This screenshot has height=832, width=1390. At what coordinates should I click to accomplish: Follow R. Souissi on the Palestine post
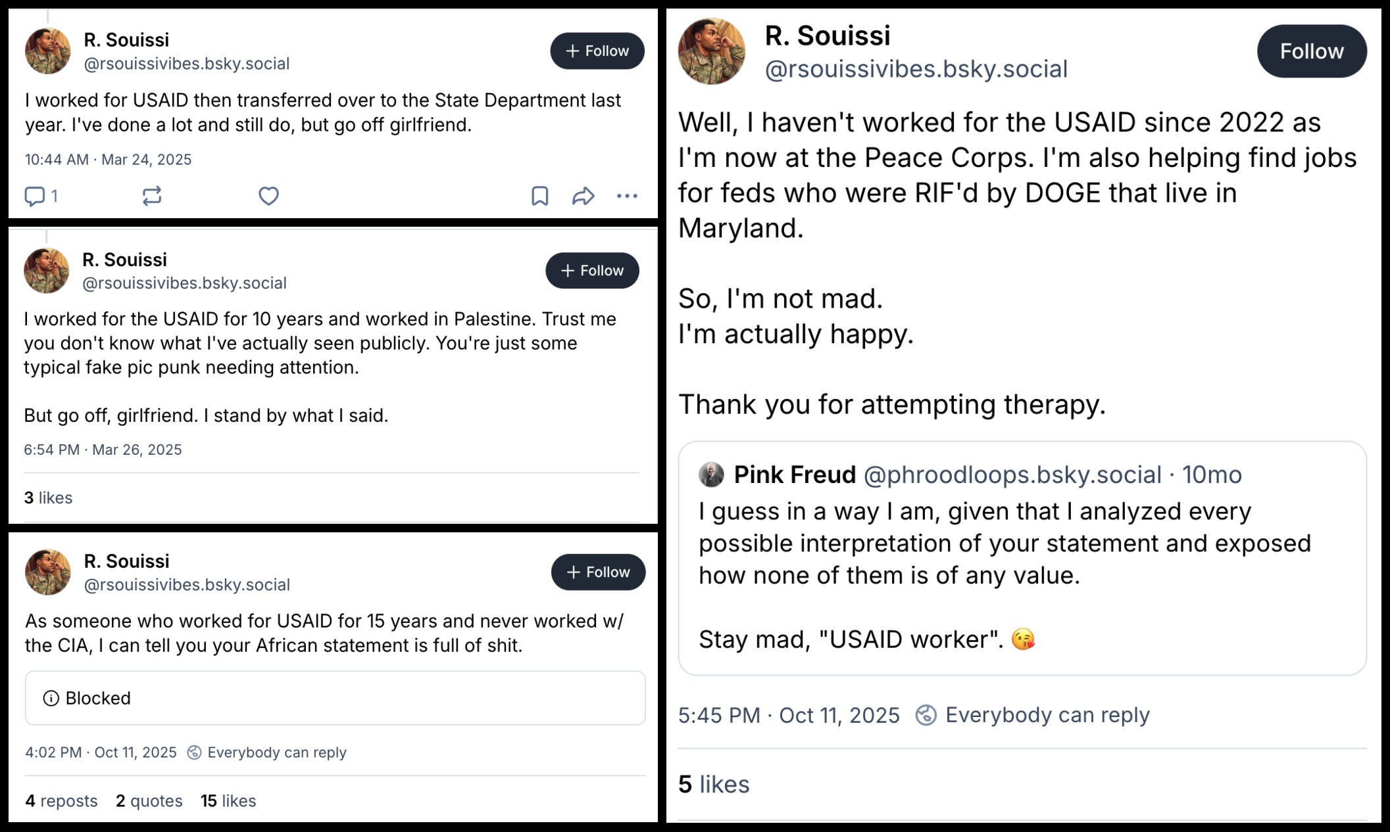592,270
